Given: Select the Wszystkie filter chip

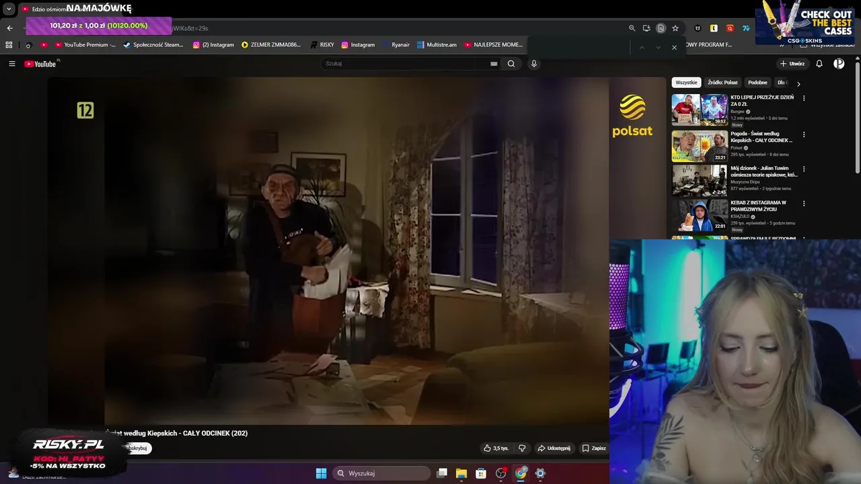Looking at the screenshot, I should [686, 83].
